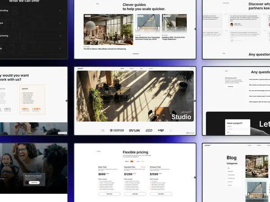Expand the 'How do you handle project' question
This screenshot has width=270, height=202.
[259, 96]
